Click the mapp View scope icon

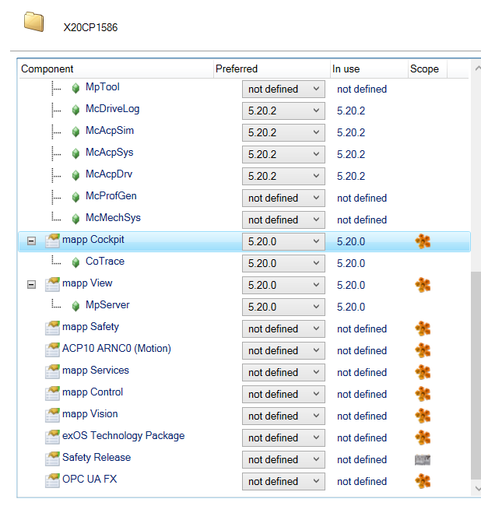tap(423, 285)
